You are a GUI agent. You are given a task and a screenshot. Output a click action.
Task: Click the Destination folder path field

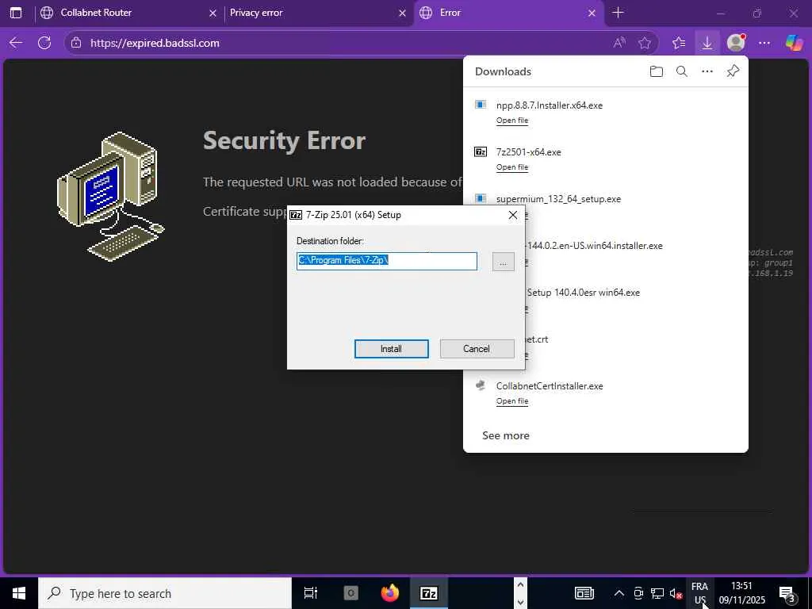(386, 261)
